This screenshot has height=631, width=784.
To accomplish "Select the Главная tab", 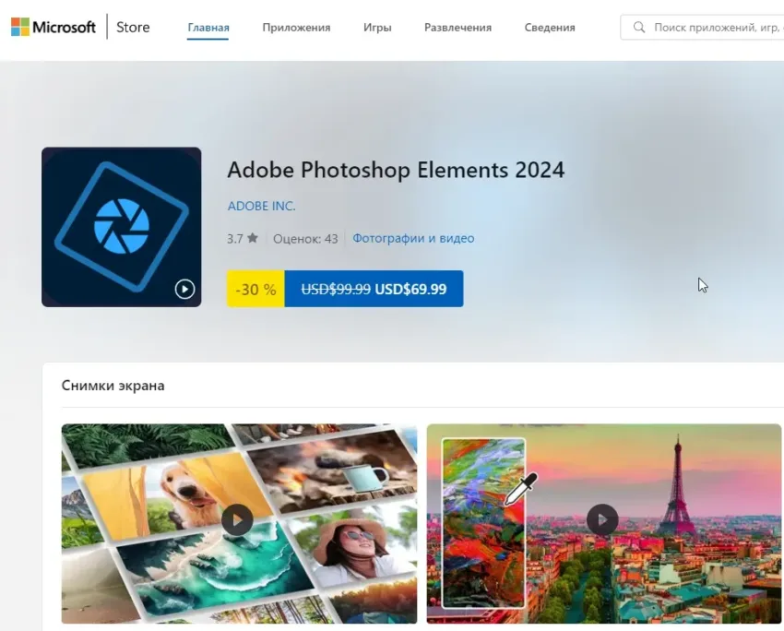I will tap(208, 28).
